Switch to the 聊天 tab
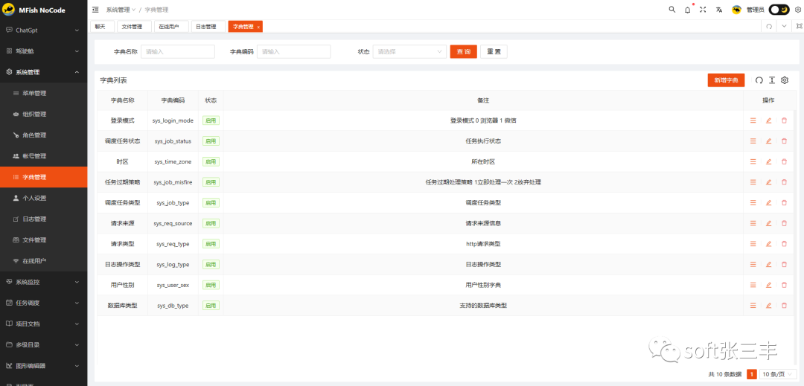Screen dimensions: 804x386 pos(102,27)
